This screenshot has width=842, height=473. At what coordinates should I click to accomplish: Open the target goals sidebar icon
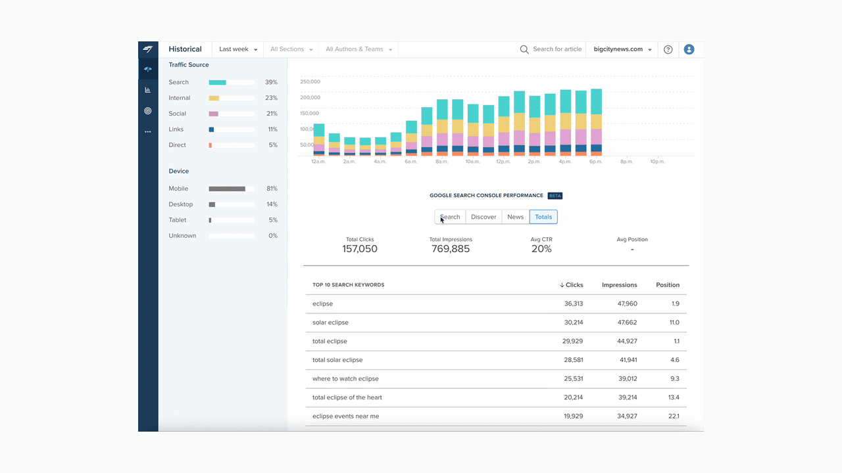pyautogui.click(x=148, y=111)
